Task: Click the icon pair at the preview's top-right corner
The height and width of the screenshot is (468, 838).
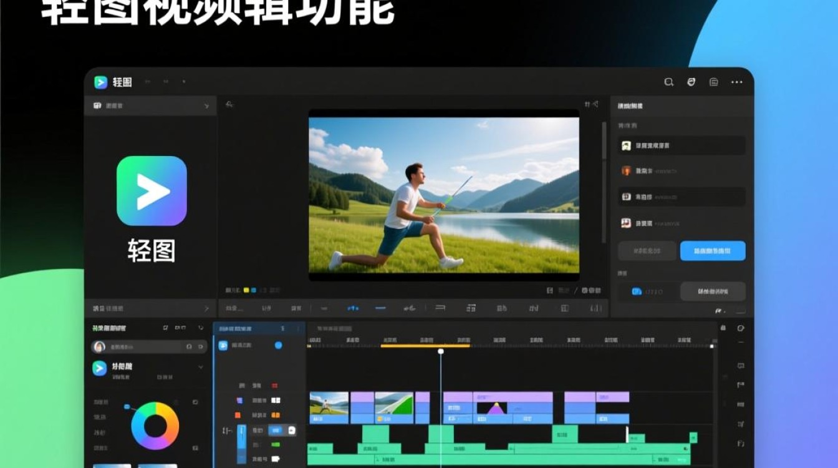Action: (592, 104)
